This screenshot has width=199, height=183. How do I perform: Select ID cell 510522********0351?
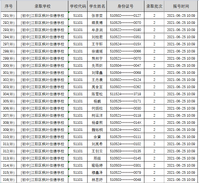coord(125,37)
